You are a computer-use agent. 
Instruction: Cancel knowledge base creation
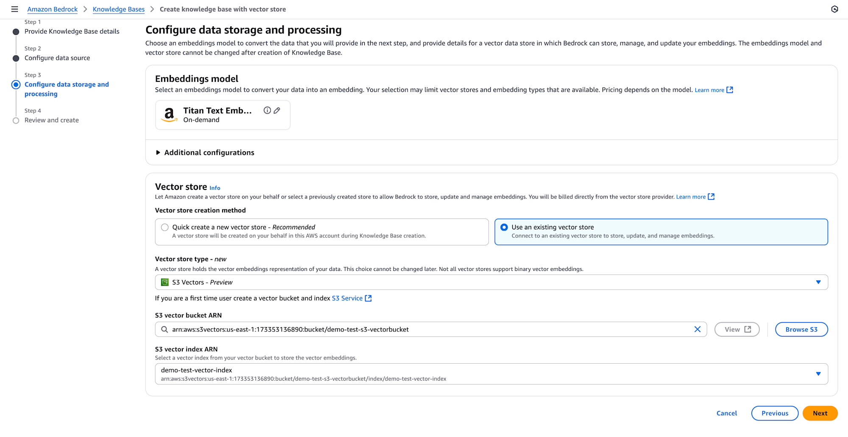pyautogui.click(x=727, y=413)
